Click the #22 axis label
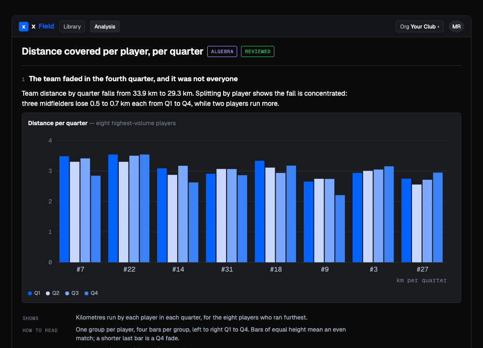 129,269
